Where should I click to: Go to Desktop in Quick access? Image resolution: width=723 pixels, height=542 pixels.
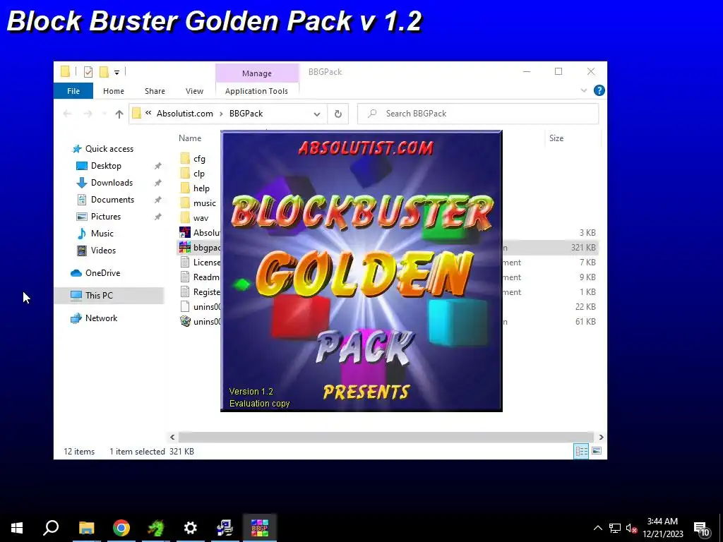click(106, 165)
